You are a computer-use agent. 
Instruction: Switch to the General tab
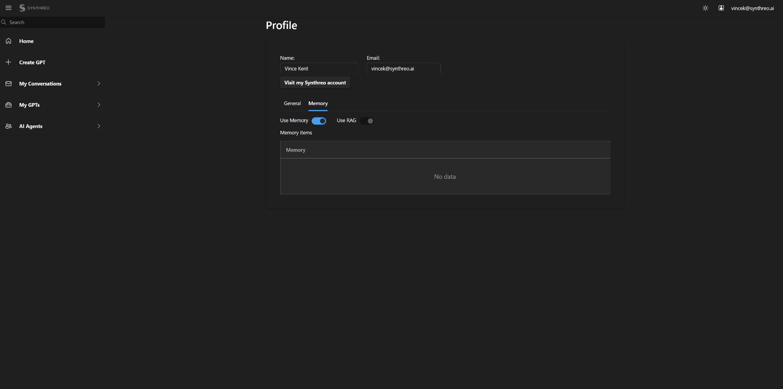(x=292, y=103)
